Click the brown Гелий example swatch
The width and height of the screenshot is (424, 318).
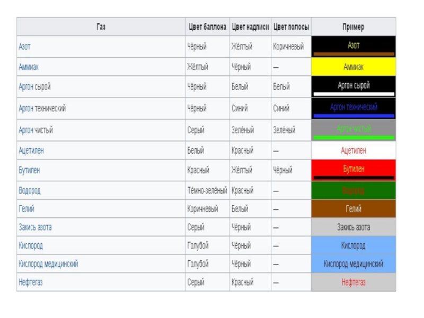click(x=354, y=209)
